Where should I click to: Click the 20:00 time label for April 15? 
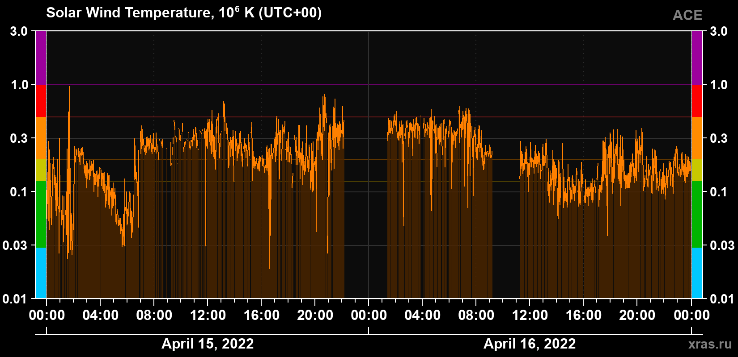(x=315, y=315)
